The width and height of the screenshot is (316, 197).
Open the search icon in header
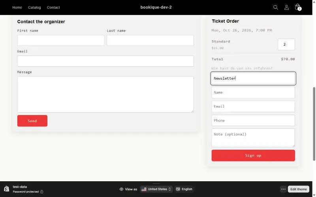coord(275,7)
